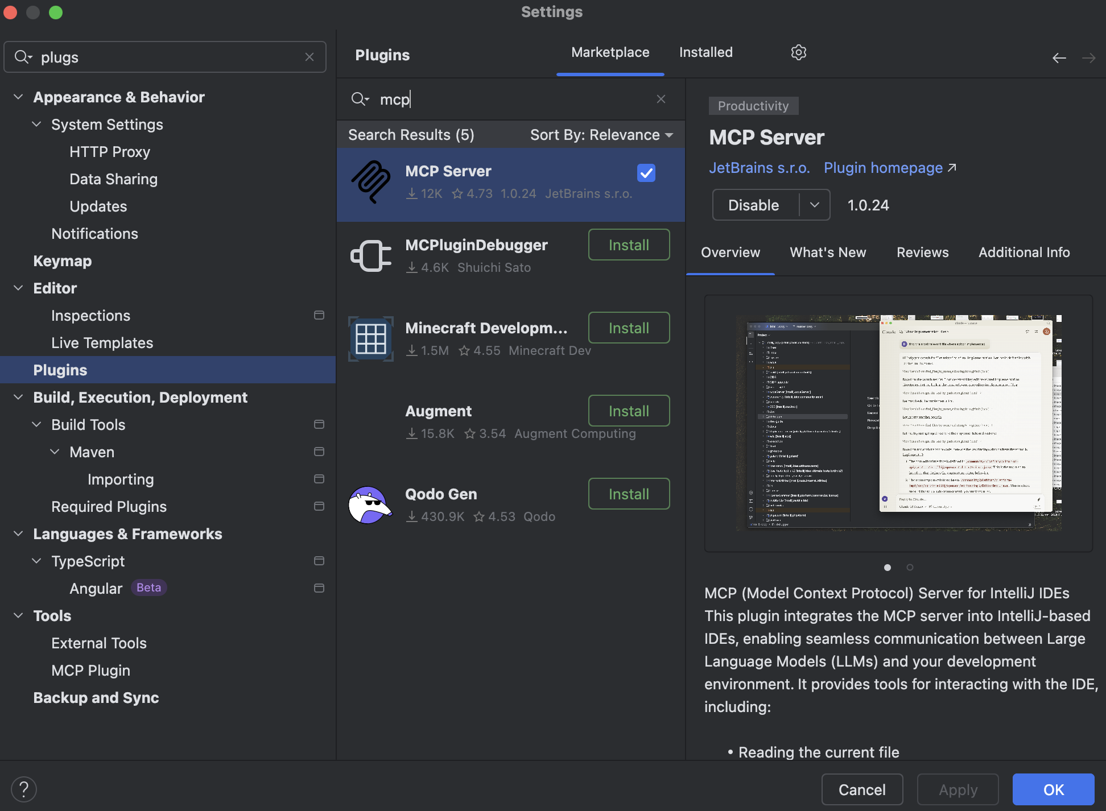Open the Disable button dropdown arrow
Screen dimensions: 1106x811
pyautogui.click(x=814, y=205)
